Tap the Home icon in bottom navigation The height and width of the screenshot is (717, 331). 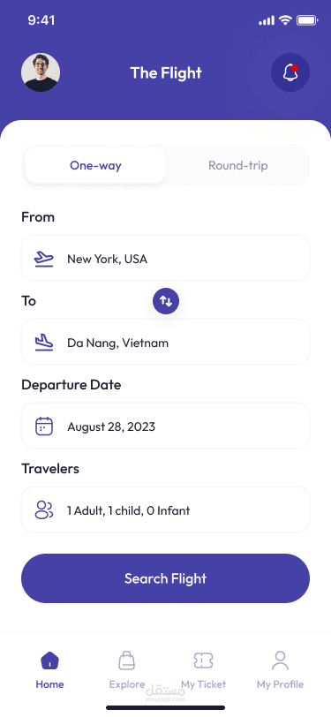[x=49, y=660]
